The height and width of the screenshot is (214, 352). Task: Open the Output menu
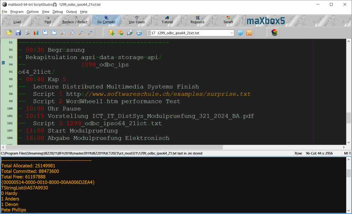71,12
